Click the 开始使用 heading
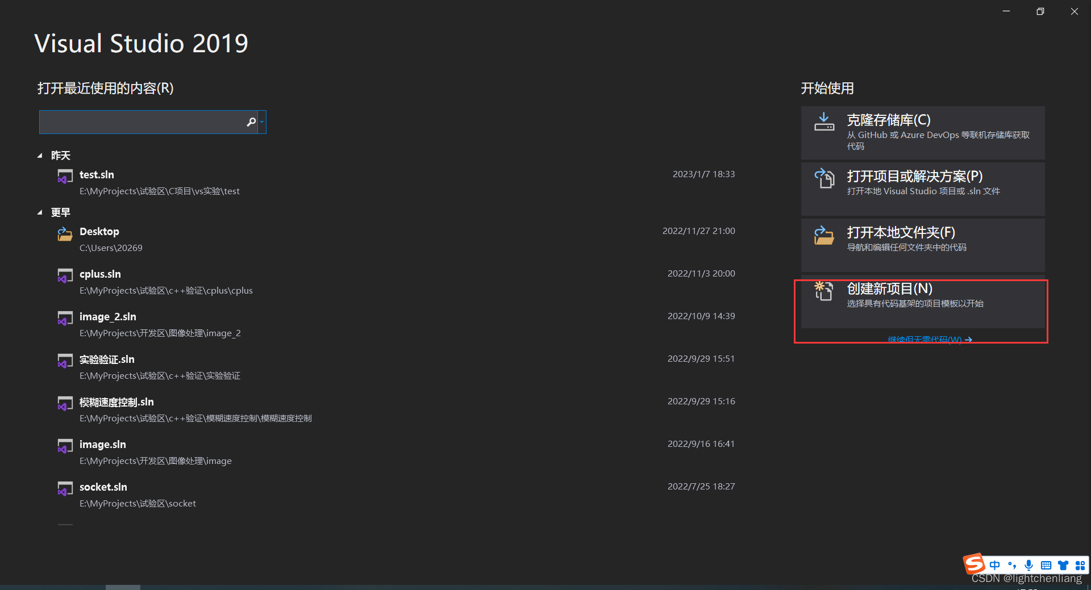This screenshot has width=1091, height=590. point(827,89)
